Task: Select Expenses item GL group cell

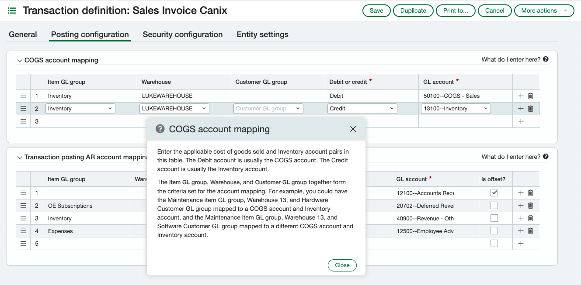Action: (x=87, y=231)
